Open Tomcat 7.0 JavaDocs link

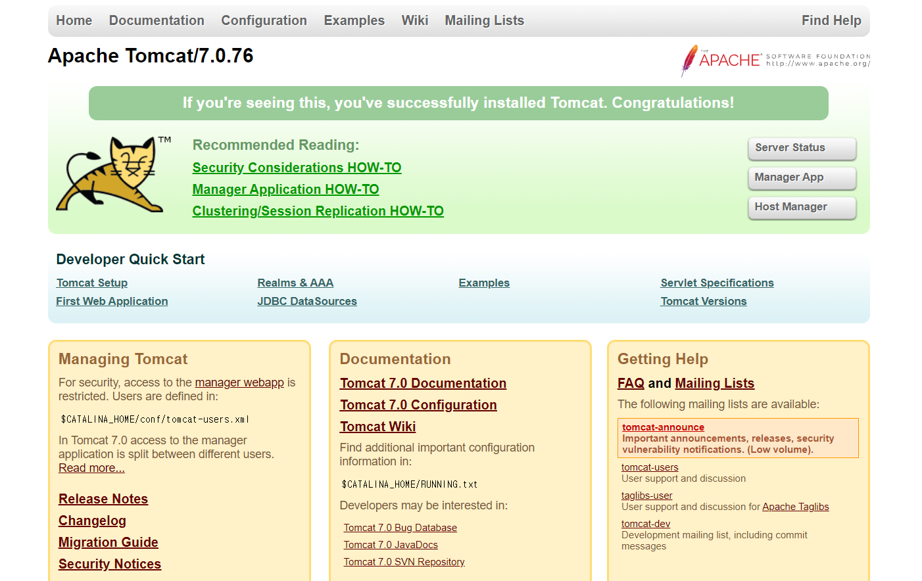pyautogui.click(x=391, y=545)
